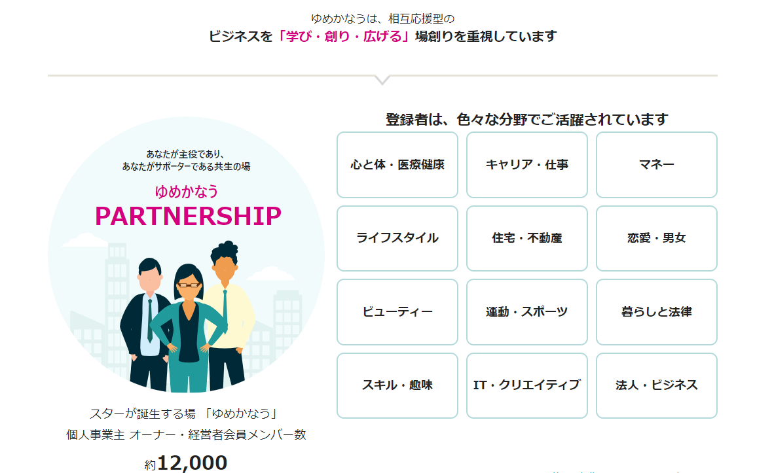The height and width of the screenshot is (473, 772).
Task: Click the 法人・ビジネス category button
Action: [656, 385]
